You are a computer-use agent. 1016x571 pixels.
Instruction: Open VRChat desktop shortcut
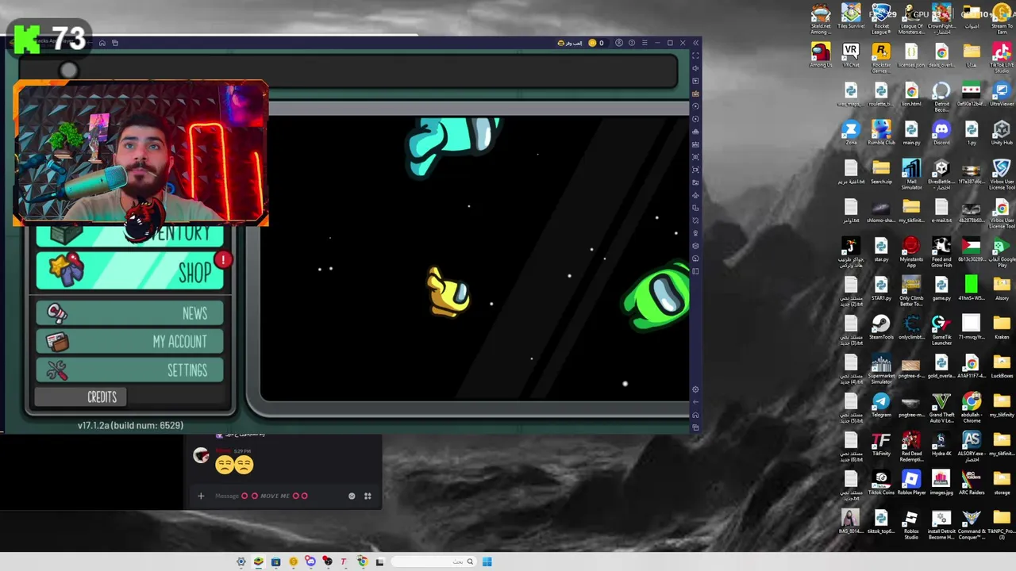click(x=850, y=56)
